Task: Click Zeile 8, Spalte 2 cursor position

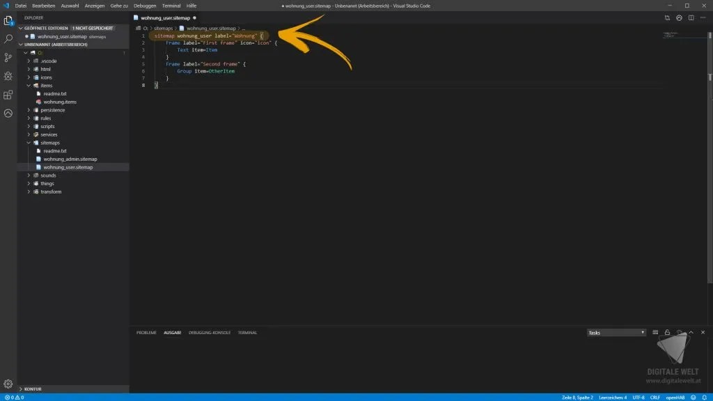Action: [x=577, y=398]
